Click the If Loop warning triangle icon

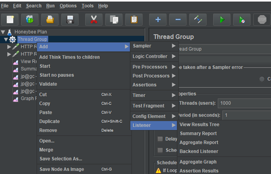158,171
